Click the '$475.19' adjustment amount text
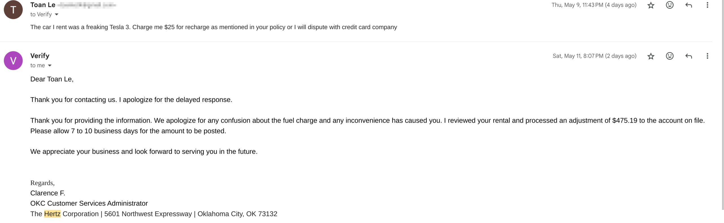 (624, 120)
